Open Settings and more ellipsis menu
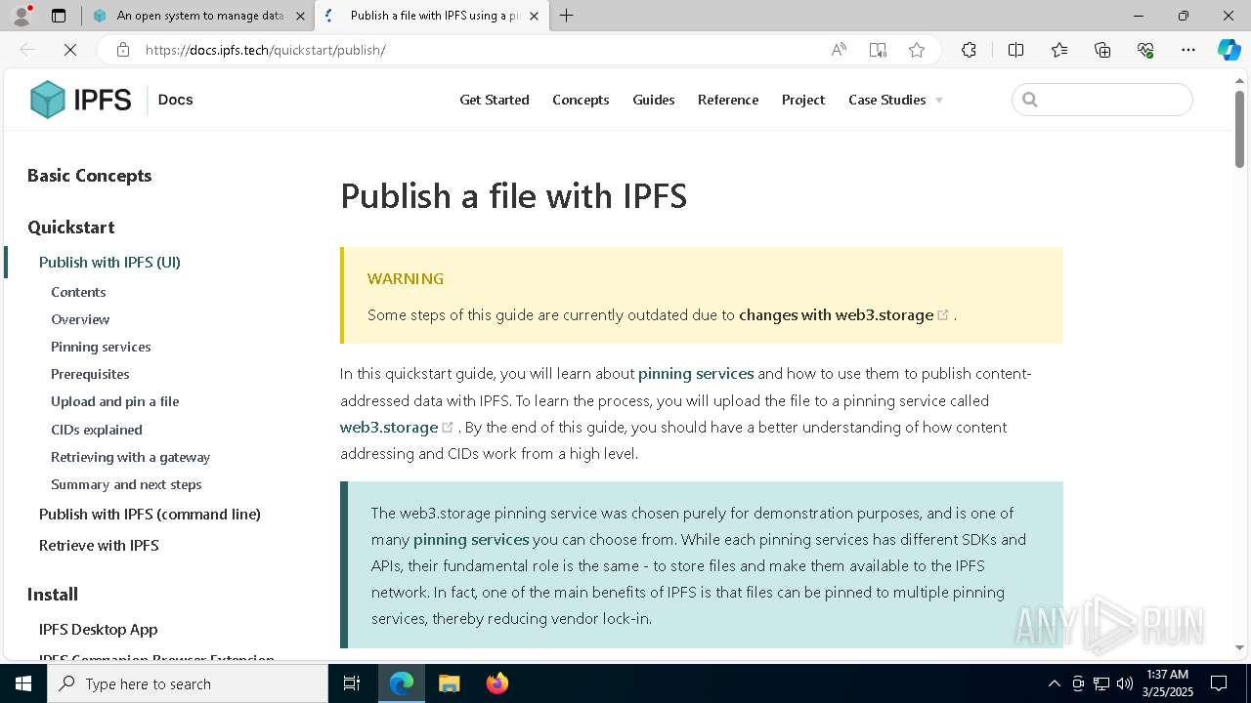This screenshot has width=1251, height=703. pos(1188,50)
